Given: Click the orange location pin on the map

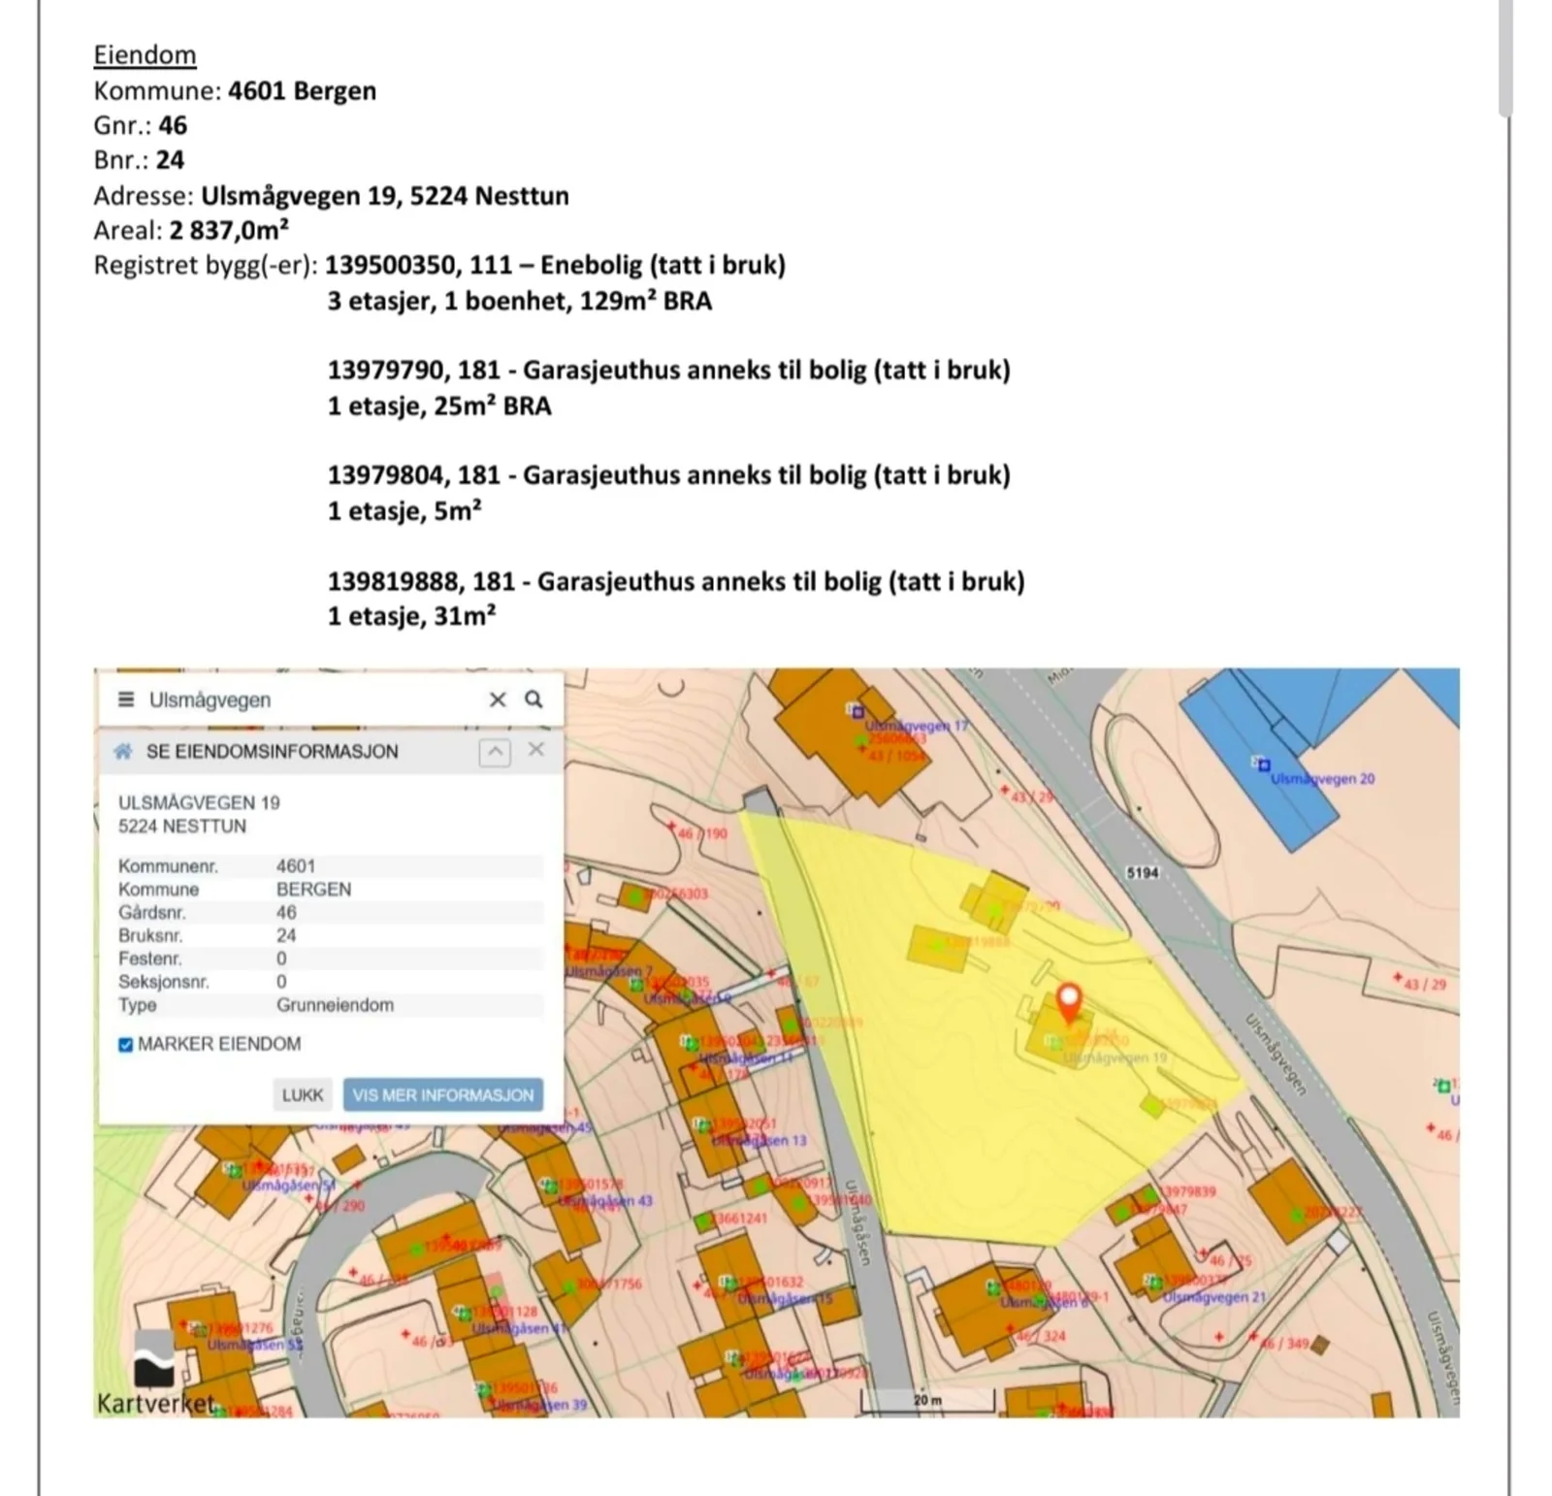Looking at the screenshot, I should pos(1069,1003).
